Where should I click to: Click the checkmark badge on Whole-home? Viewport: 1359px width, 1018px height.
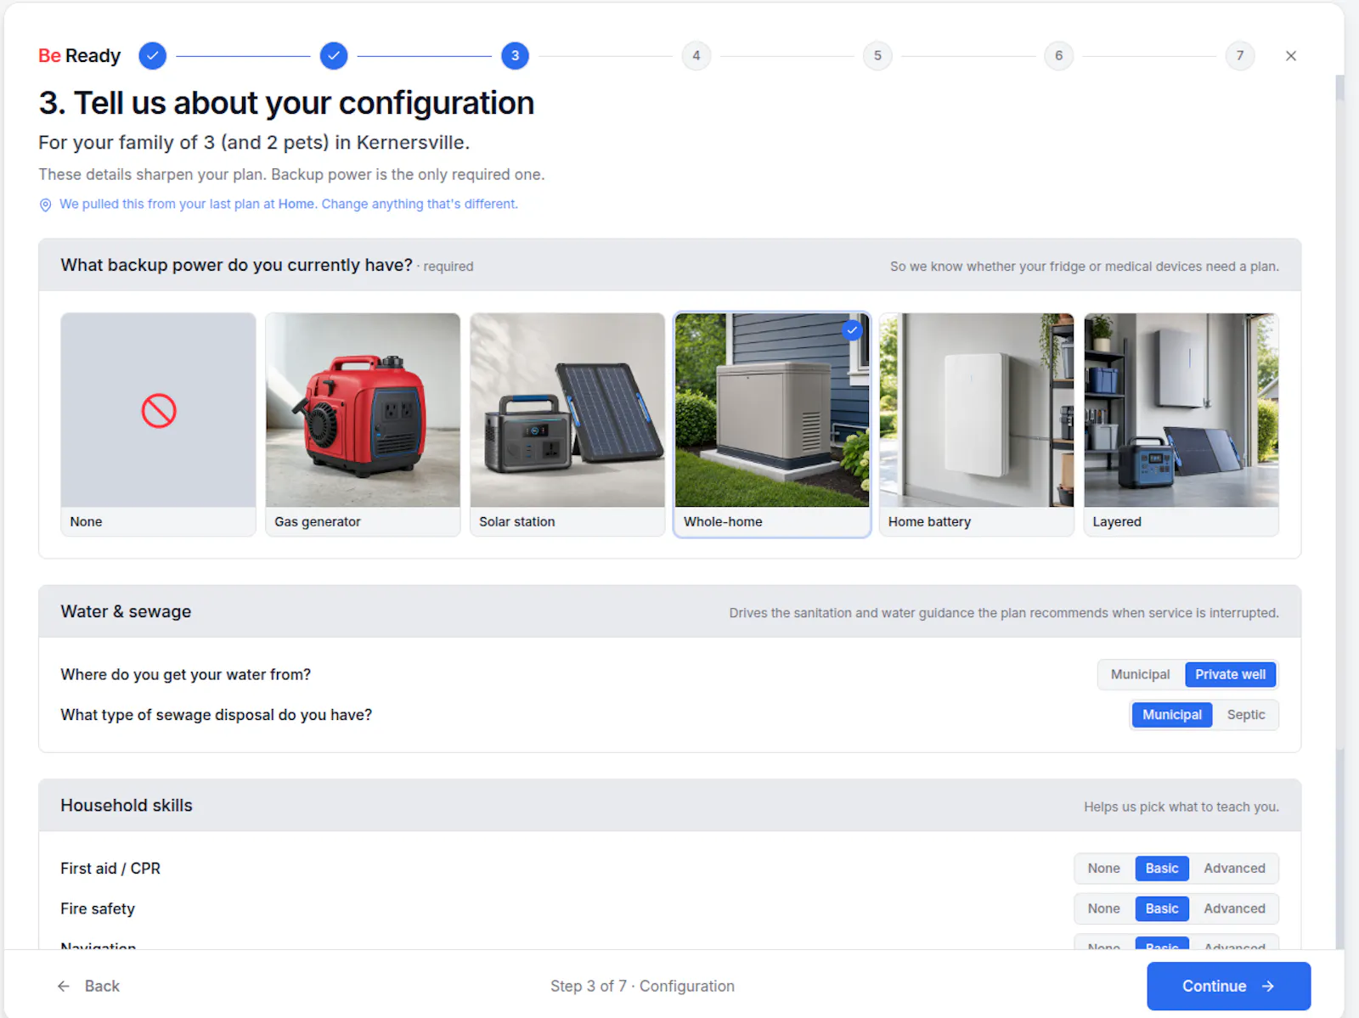pos(852,330)
